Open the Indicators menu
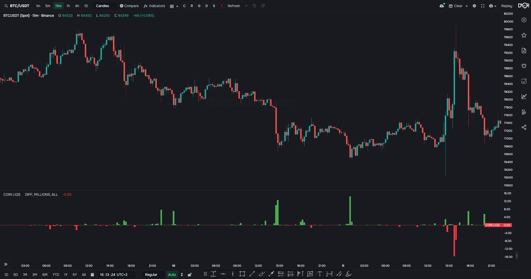The image size is (531, 279). pos(154,6)
